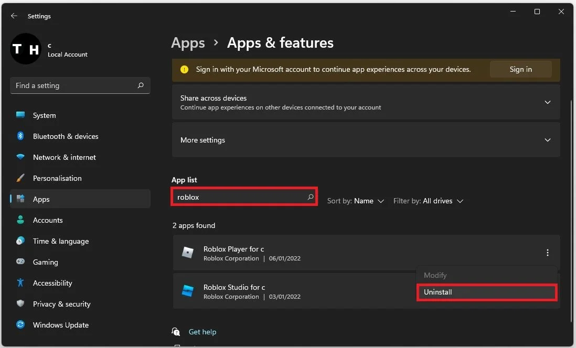
Task: Open the Get help link
Action: (202, 331)
